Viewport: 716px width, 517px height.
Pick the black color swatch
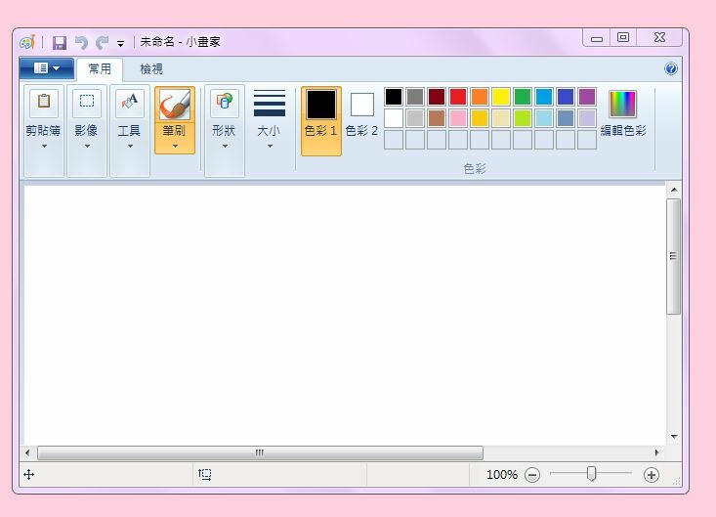tap(394, 97)
